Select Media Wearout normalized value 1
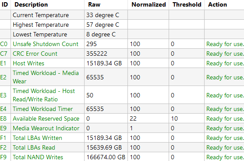The width and height of the screenshot is (244, 161). click(x=131, y=128)
